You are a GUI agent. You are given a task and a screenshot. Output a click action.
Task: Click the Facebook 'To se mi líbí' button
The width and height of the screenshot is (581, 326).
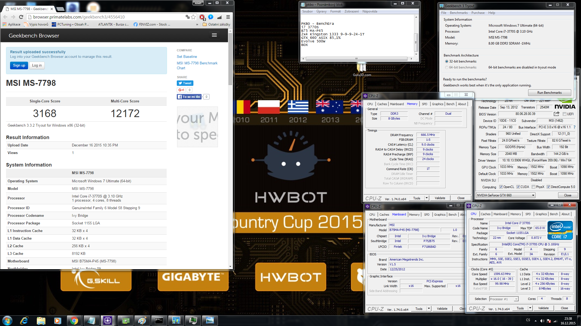click(x=189, y=97)
